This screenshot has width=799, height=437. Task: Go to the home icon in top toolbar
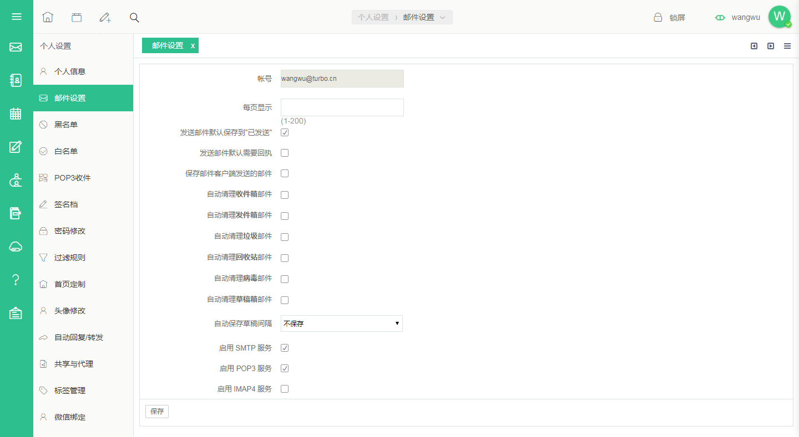(x=48, y=17)
